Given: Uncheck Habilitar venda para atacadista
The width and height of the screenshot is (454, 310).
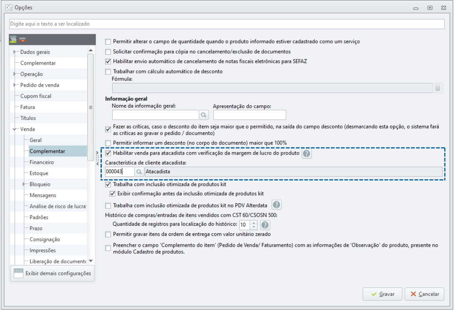Looking at the screenshot, I should pyautogui.click(x=108, y=153).
